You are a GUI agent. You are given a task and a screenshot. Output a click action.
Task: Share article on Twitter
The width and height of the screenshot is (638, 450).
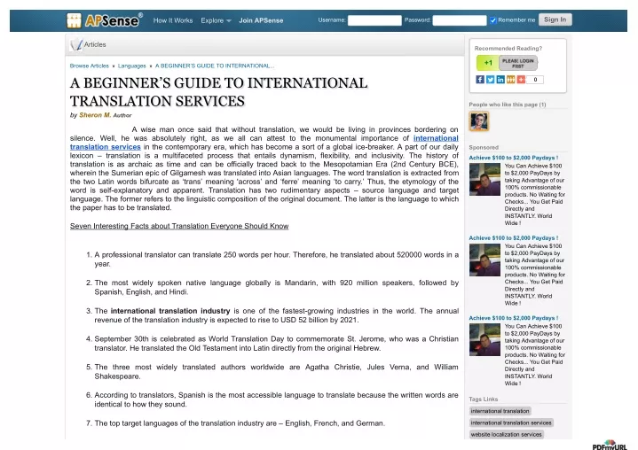[x=491, y=80]
